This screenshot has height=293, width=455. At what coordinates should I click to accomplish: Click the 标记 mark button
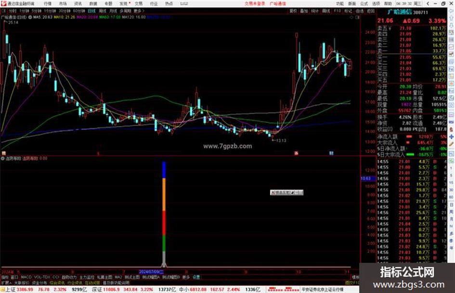coord(348,11)
